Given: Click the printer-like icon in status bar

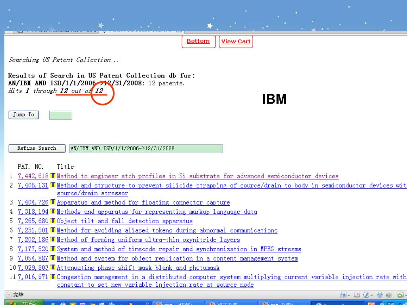Looking at the screenshot, I should (357, 295).
